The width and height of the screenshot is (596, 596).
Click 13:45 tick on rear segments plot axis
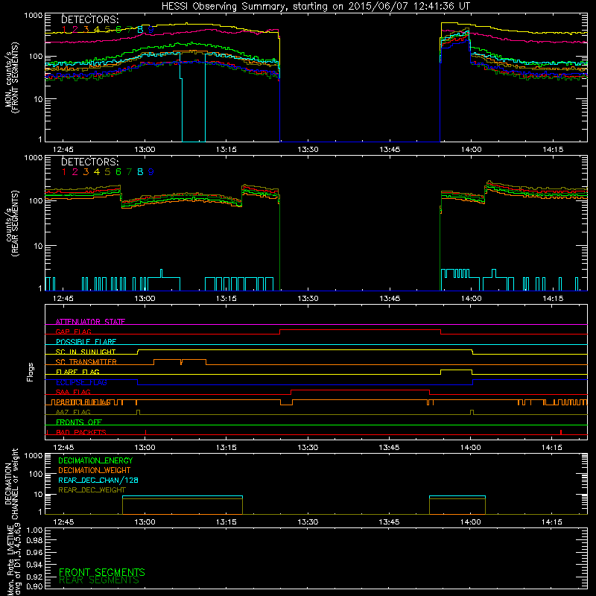[390, 299]
